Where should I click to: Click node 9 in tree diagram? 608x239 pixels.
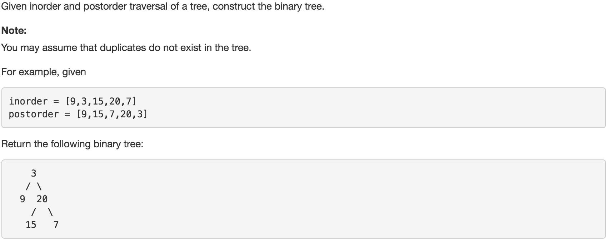(23, 199)
